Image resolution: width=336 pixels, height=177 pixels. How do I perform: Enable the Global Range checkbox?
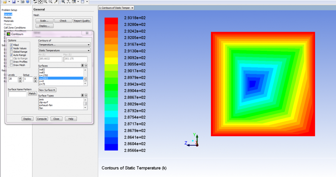[x=11, y=52]
